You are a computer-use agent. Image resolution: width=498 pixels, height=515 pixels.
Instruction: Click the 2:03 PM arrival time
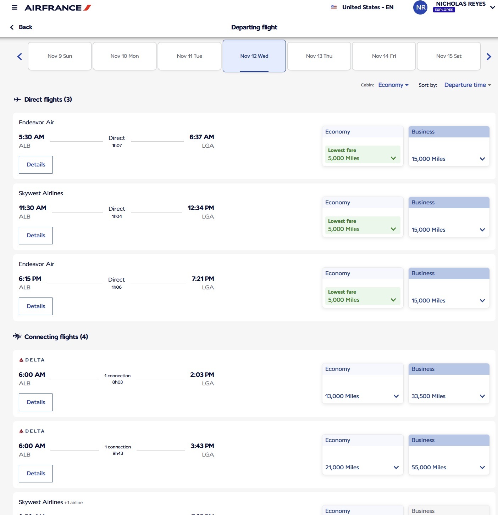point(202,375)
